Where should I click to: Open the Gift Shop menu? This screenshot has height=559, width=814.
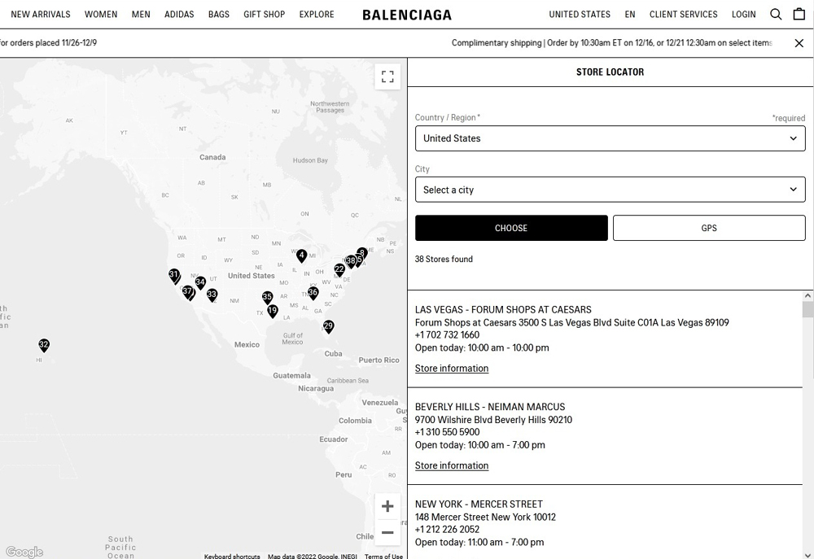tap(264, 15)
